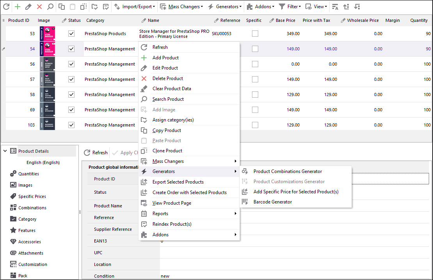Click the Reindex toolbar icon
The image size is (433, 280).
pyautogui.click(x=106, y=7)
